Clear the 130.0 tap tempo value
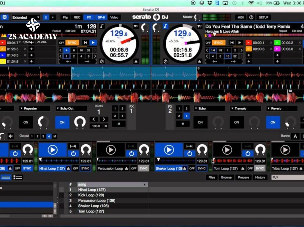 click(106, 126)
